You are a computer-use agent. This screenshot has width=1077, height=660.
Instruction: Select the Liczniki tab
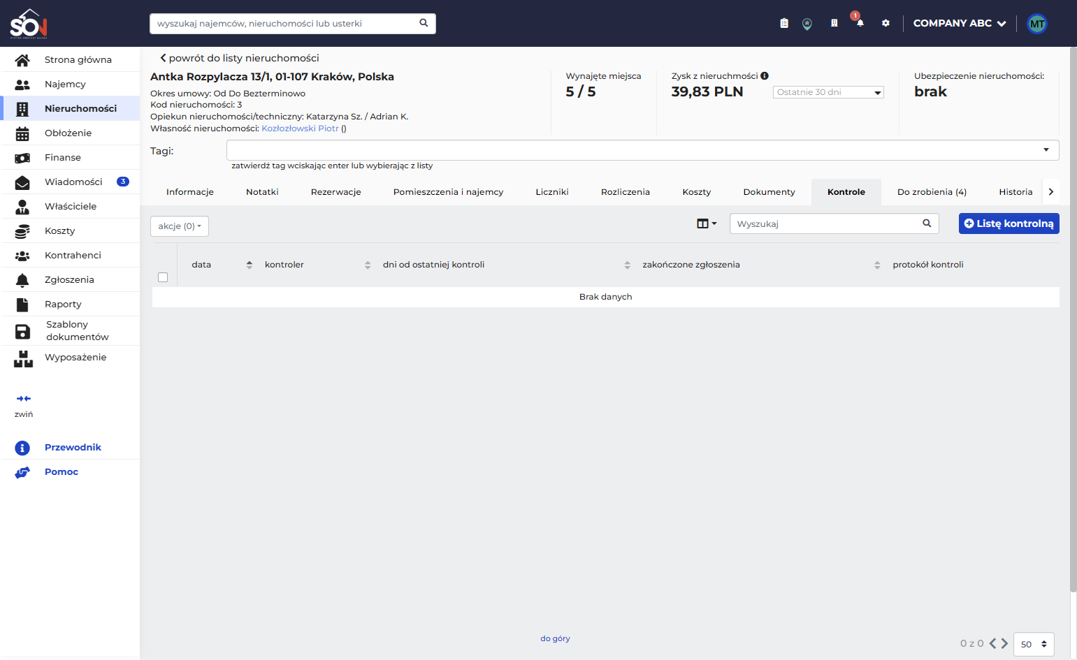click(552, 192)
